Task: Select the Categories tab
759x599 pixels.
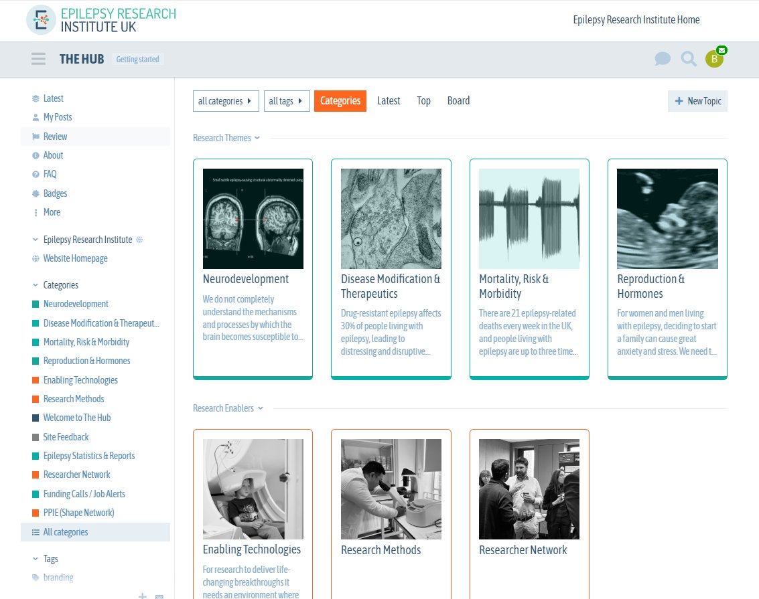Action: click(340, 101)
